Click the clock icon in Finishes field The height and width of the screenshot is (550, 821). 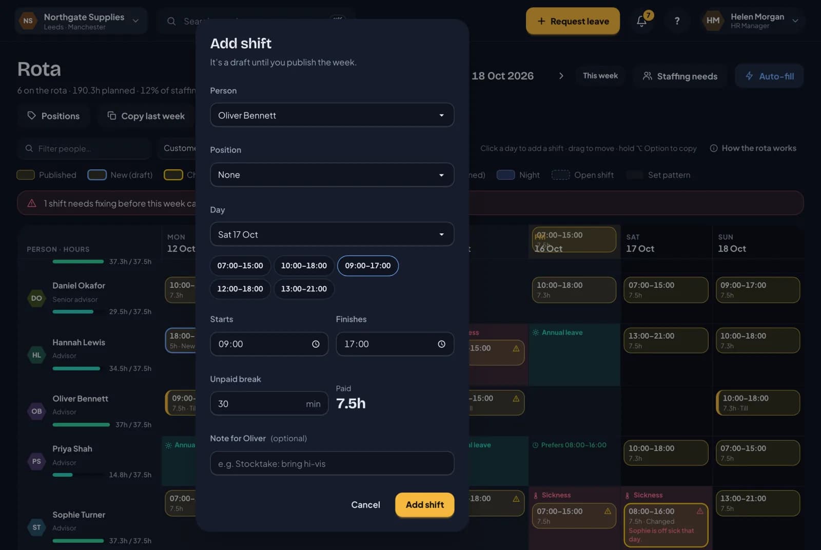pos(441,344)
